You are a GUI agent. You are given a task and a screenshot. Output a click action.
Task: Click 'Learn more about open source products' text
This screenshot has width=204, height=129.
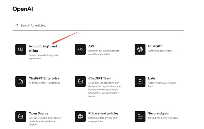tap(45, 121)
